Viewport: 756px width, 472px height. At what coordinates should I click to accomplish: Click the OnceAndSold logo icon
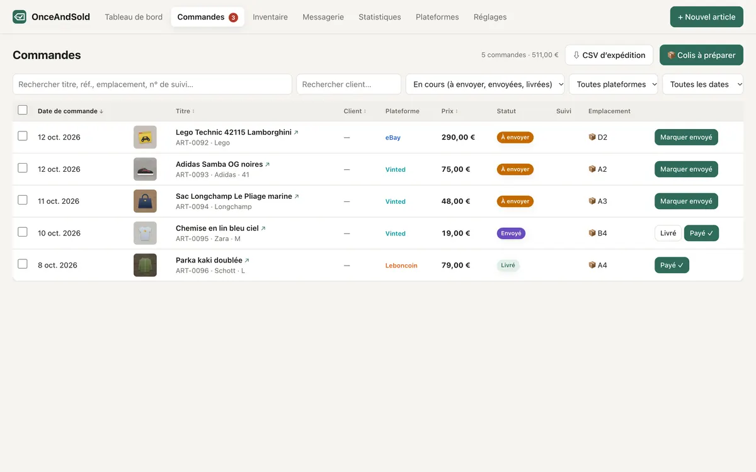[20, 17]
